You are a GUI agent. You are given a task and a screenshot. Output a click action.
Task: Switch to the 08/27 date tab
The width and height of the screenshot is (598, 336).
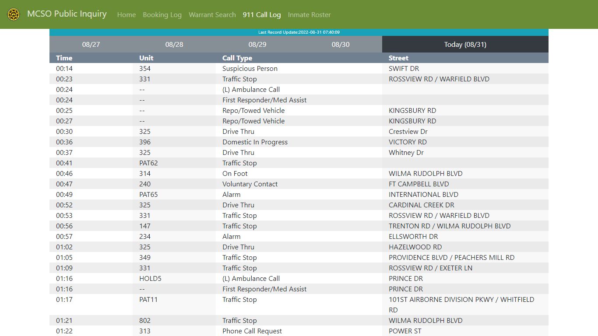91,44
